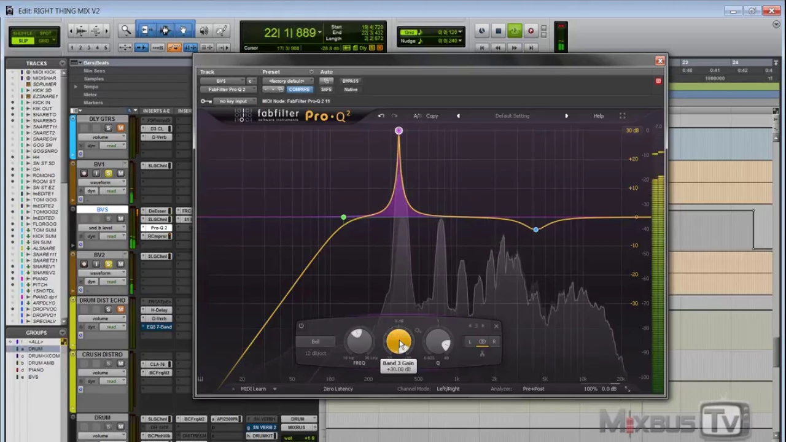Select the Selector tool

pyautogui.click(x=165, y=30)
